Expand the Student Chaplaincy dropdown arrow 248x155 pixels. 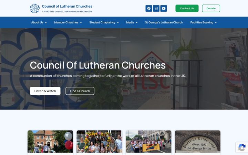click(118, 22)
